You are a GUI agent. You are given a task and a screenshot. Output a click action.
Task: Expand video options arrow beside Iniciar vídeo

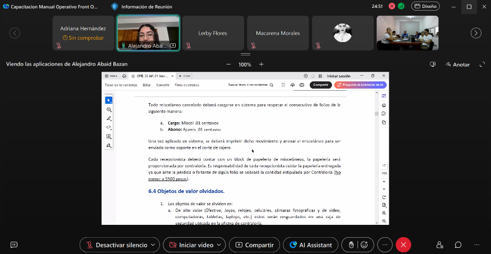tap(219, 245)
